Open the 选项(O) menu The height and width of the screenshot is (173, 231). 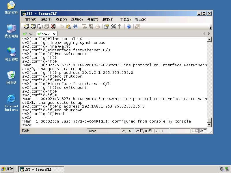click(x=77, y=20)
